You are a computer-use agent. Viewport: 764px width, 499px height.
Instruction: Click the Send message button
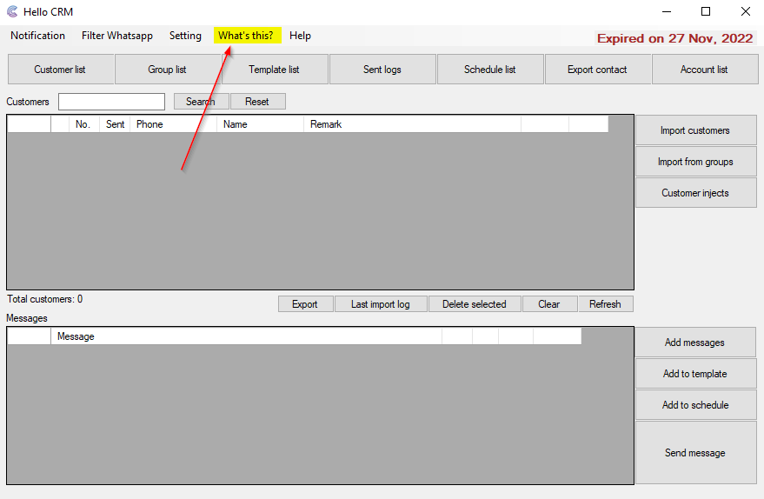[x=694, y=453]
